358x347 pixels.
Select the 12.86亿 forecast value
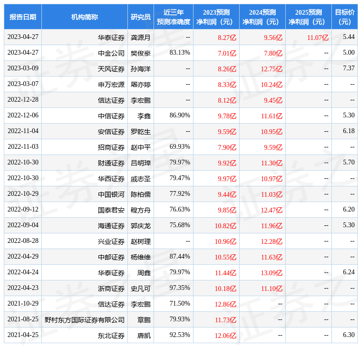point(225,304)
